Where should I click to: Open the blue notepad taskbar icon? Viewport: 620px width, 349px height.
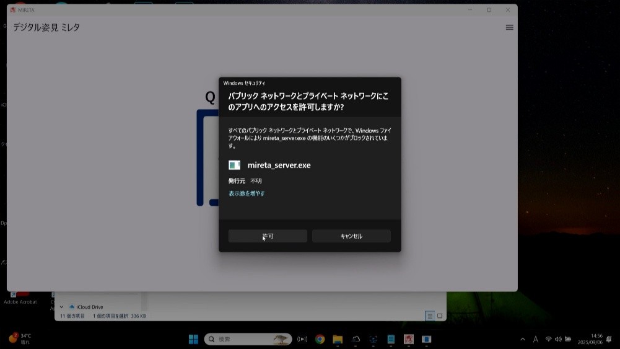click(391, 339)
